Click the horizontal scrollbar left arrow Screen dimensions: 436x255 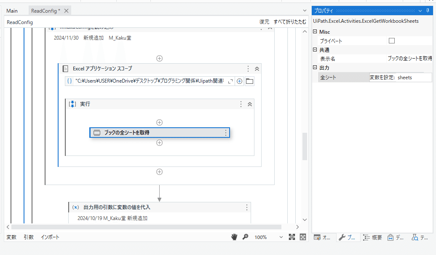[8, 227]
